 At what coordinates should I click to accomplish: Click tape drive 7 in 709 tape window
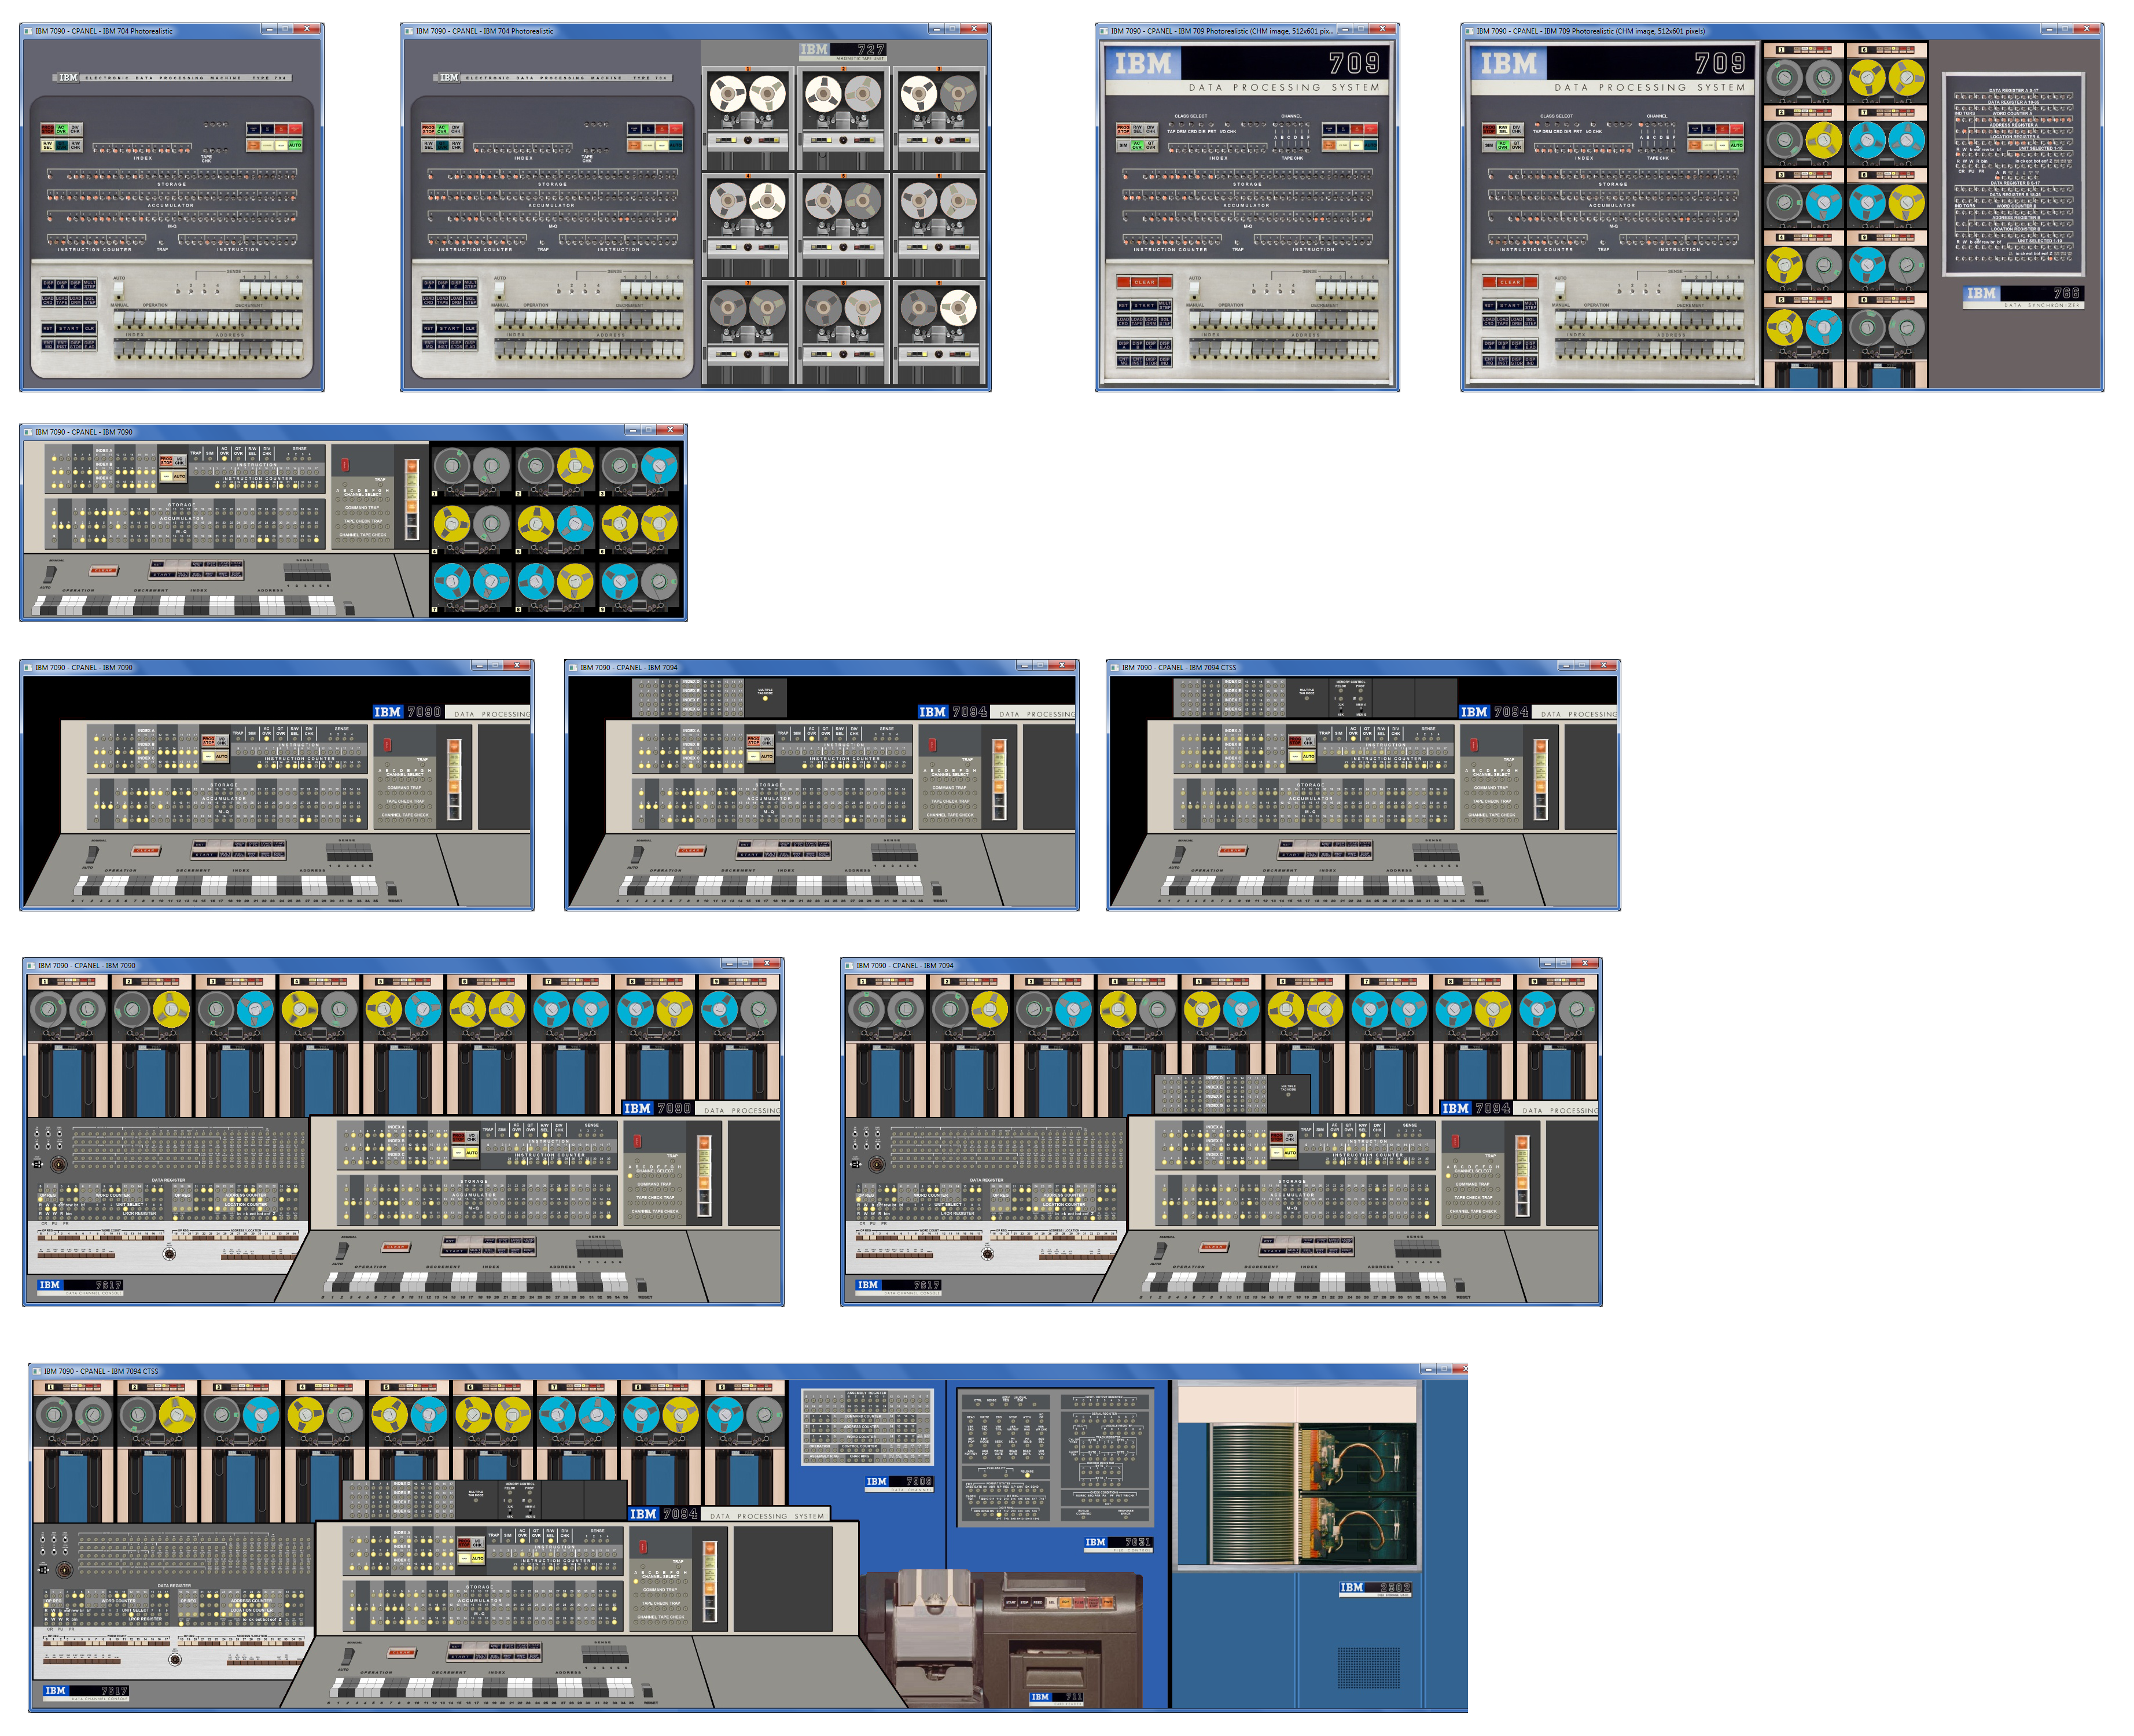pos(1887,135)
